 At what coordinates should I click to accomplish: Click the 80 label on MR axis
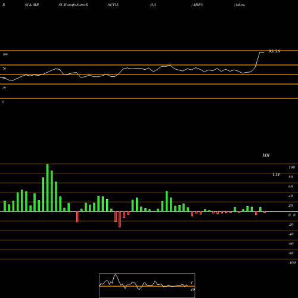pos(291,177)
